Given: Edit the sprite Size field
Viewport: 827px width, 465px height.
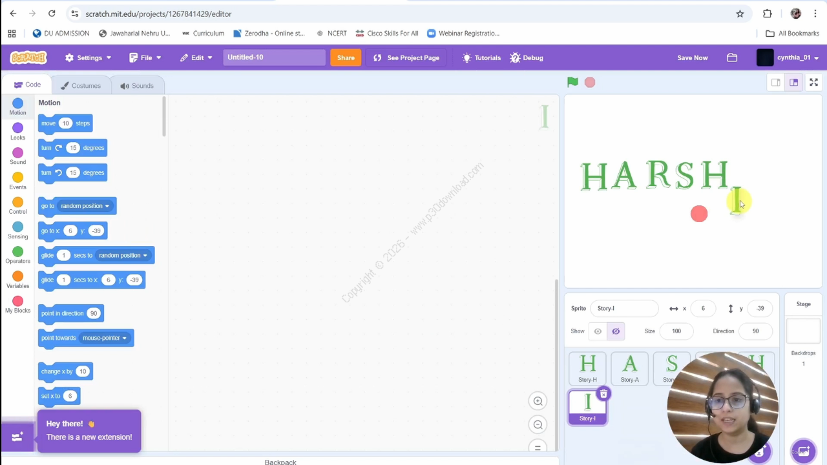Looking at the screenshot, I should point(676,331).
